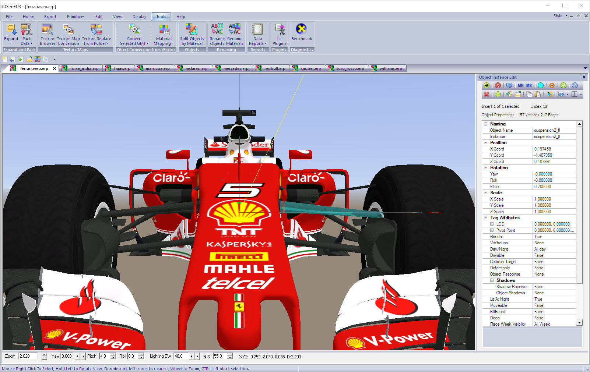
Task: Click the import object arrow icon
Action: click(509, 94)
